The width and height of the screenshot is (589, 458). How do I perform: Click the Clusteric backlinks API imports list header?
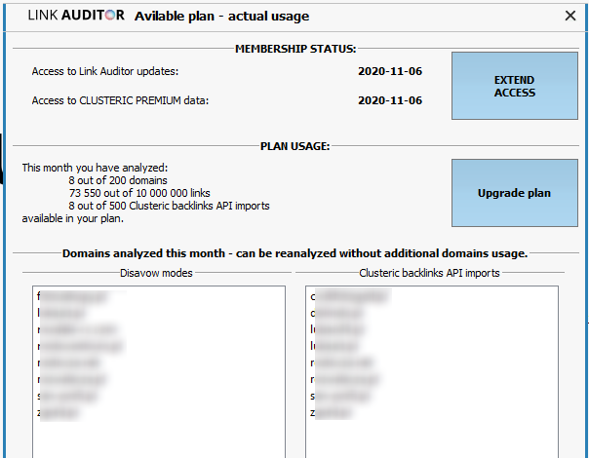(x=429, y=273)
